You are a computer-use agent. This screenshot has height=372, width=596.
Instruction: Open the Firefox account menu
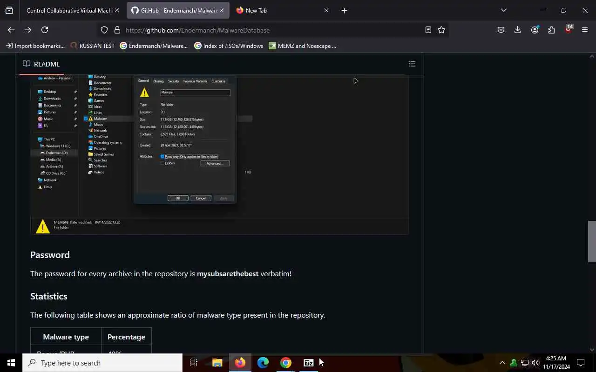(535, 30)
